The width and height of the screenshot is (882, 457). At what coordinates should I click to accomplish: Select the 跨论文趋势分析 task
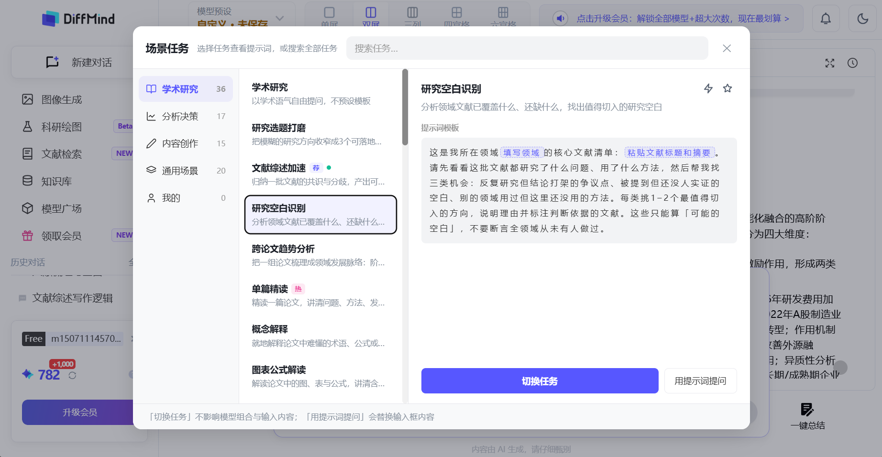320,255
